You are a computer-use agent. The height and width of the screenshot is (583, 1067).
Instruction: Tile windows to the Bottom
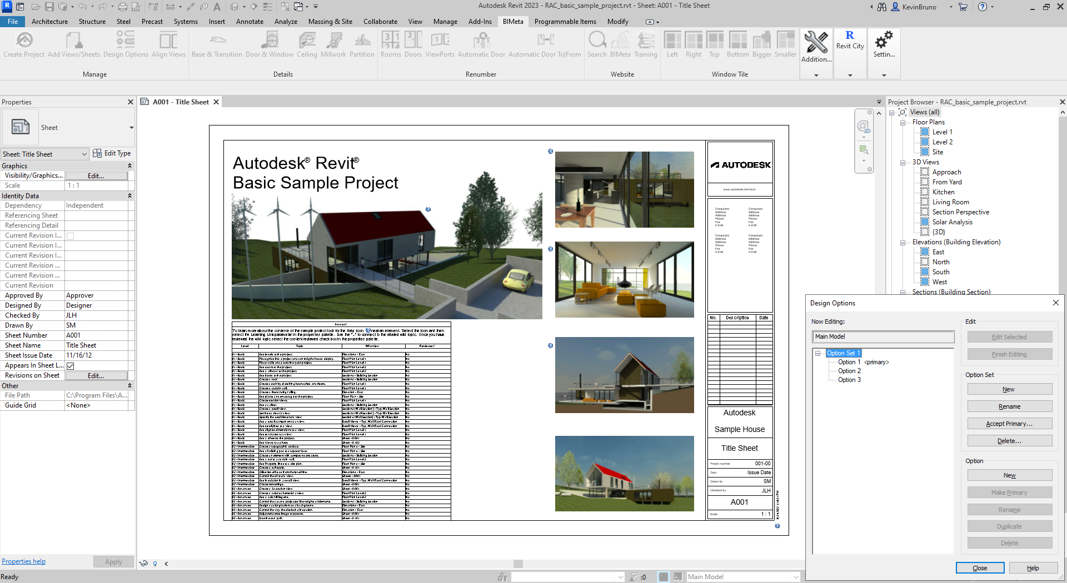coord(738,44)
